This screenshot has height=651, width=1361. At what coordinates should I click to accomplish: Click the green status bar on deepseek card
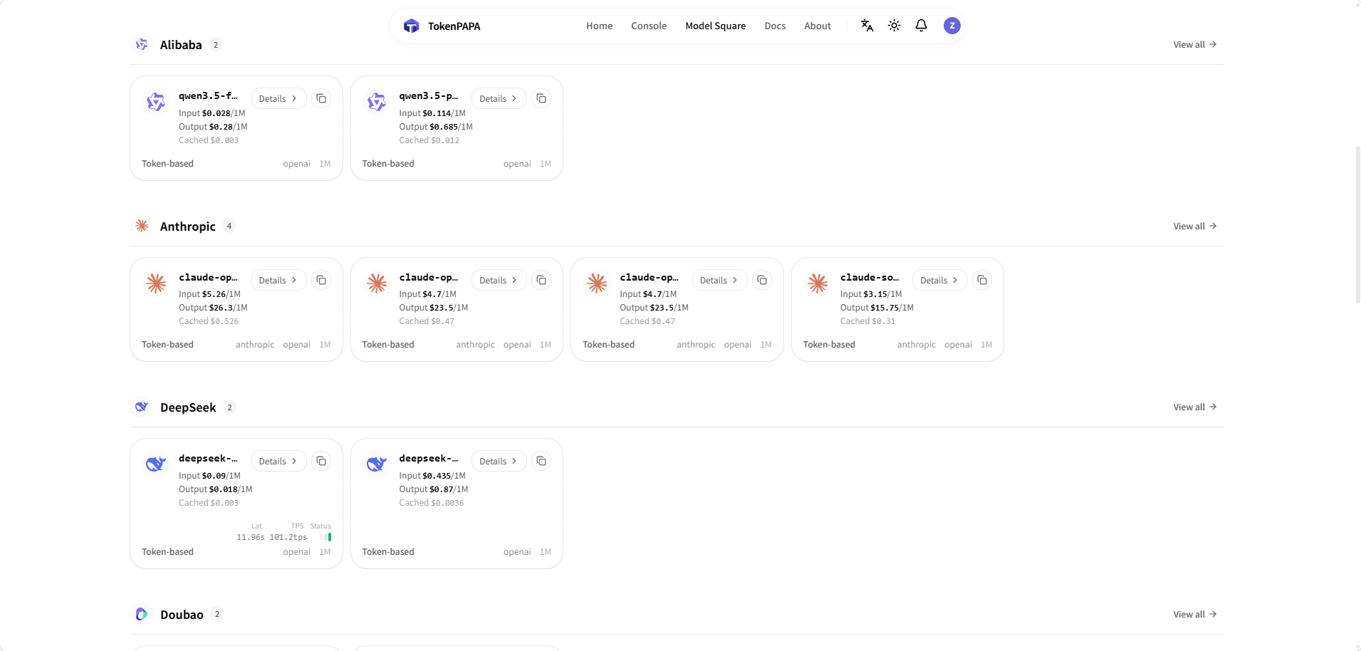point(329,537)
